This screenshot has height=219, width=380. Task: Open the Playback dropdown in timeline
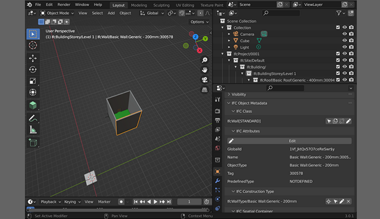pyautogui.click(x=50, y=202)
